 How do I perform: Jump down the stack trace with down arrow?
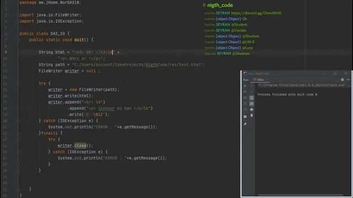point(252,92)
